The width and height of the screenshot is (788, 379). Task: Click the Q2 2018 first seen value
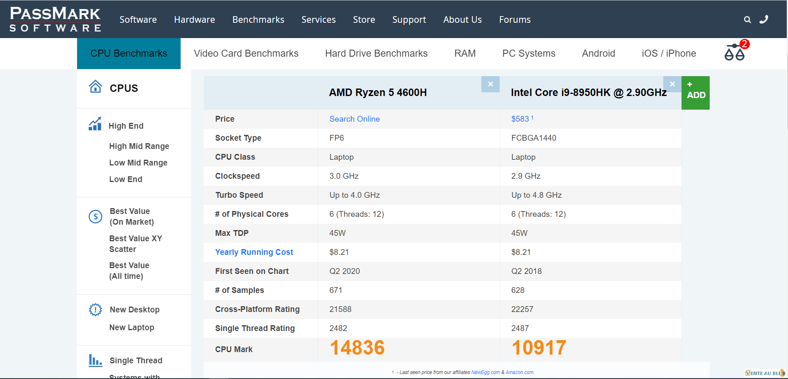point(527,271)
